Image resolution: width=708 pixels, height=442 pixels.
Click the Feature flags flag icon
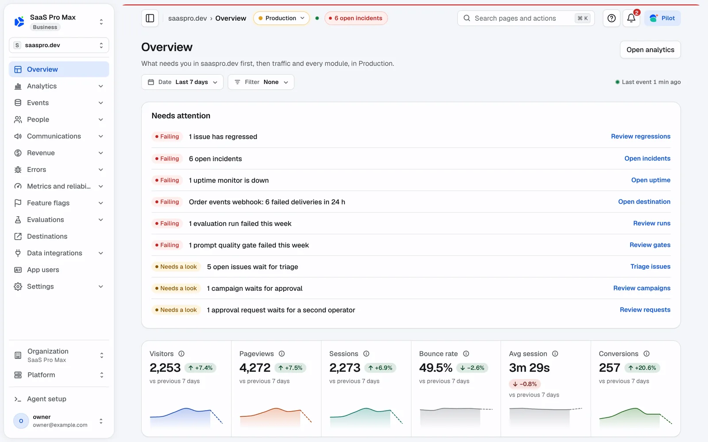point(18,203)
